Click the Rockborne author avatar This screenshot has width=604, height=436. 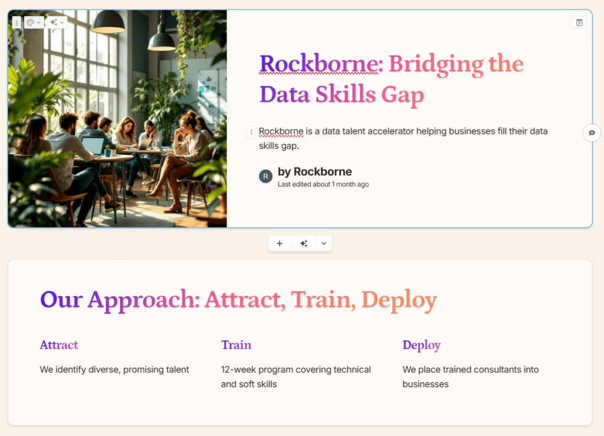coord(266,176)
